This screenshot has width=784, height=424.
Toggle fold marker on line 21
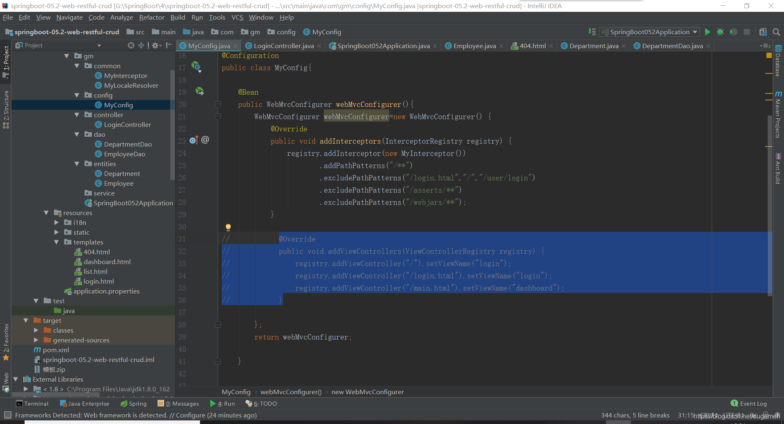tap(218, 117)
